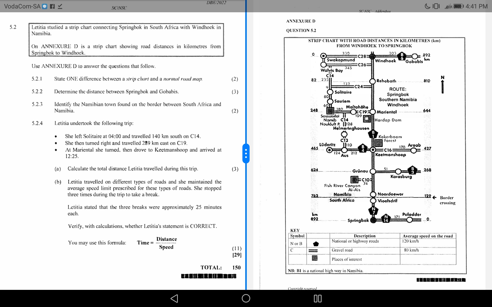Tap the places of interest key square

tap(315, 258)
